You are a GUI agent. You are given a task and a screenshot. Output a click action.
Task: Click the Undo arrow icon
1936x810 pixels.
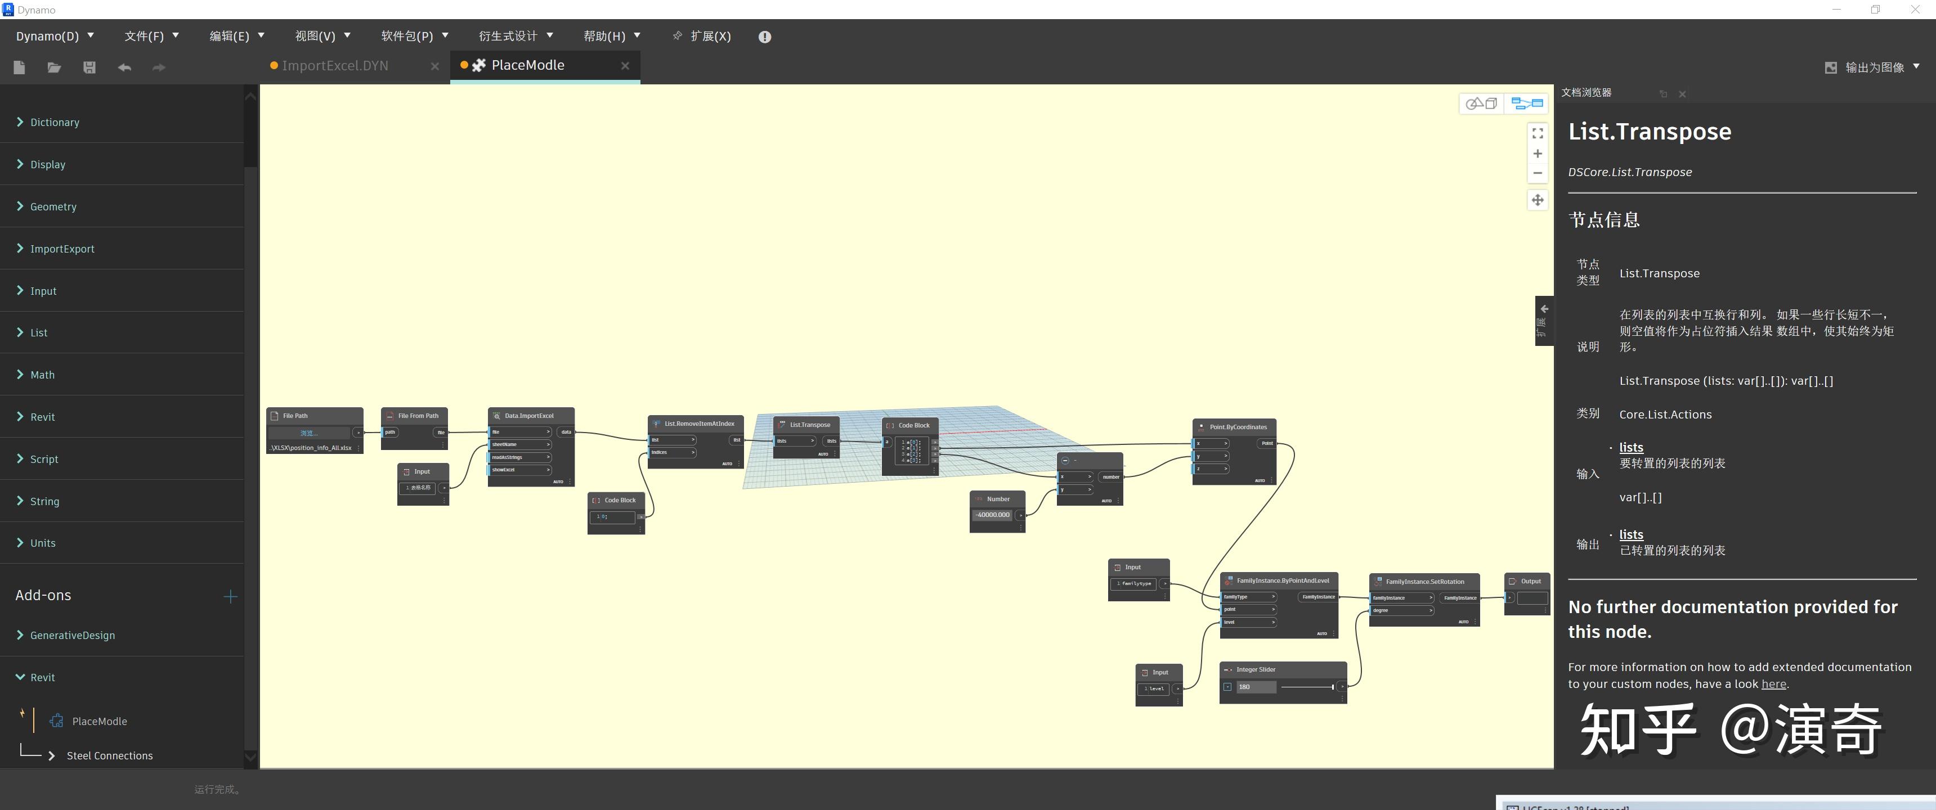(125, 67)
